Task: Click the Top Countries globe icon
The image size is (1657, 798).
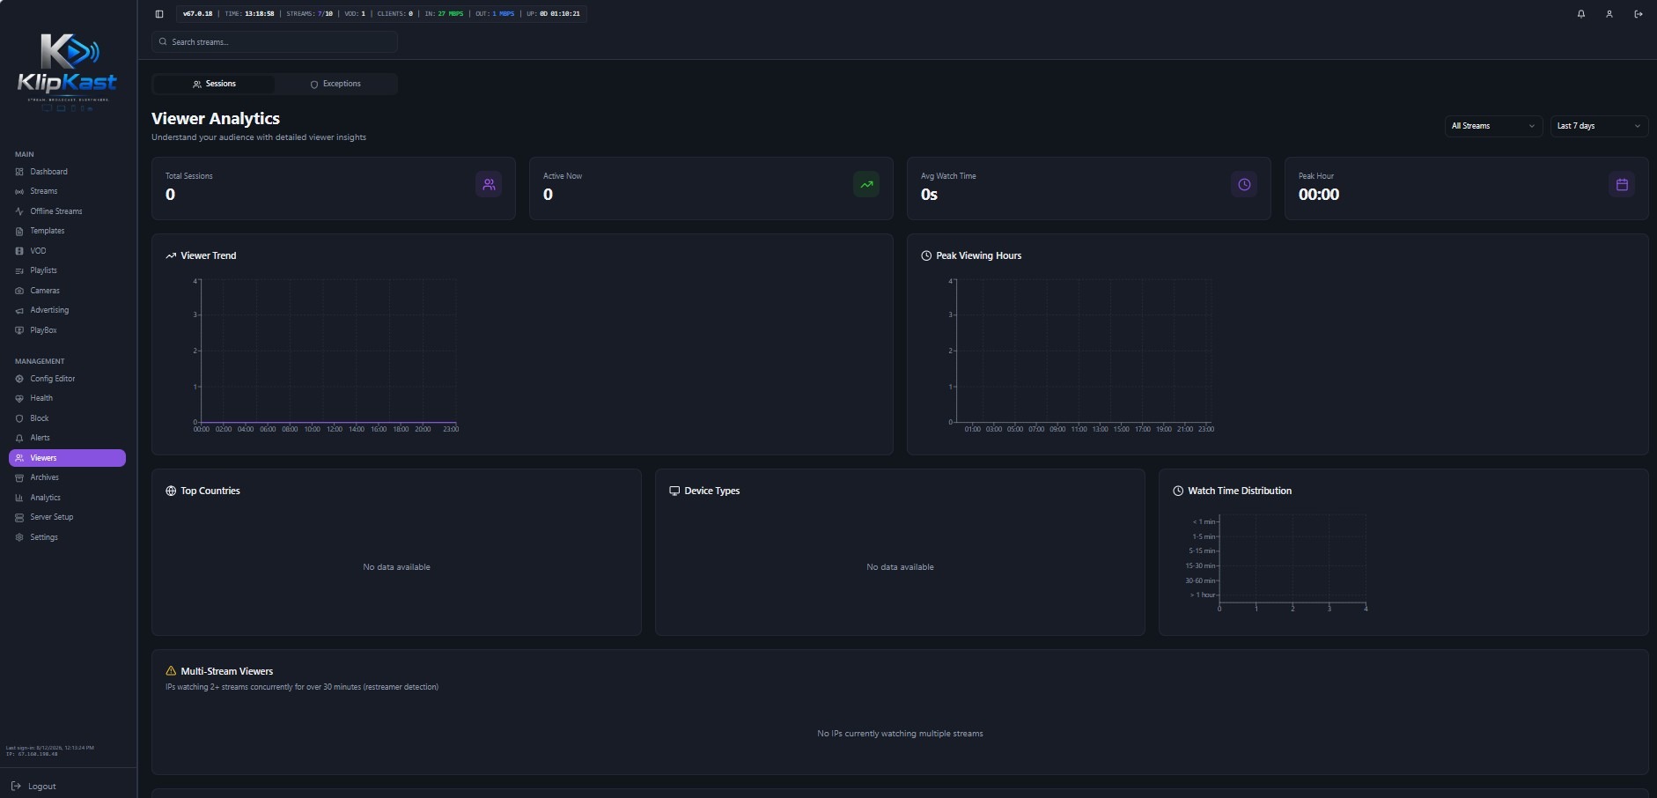Action: point(171,491)
